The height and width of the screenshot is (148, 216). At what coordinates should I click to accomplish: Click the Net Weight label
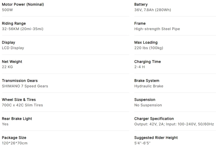[x=12, y=62]
